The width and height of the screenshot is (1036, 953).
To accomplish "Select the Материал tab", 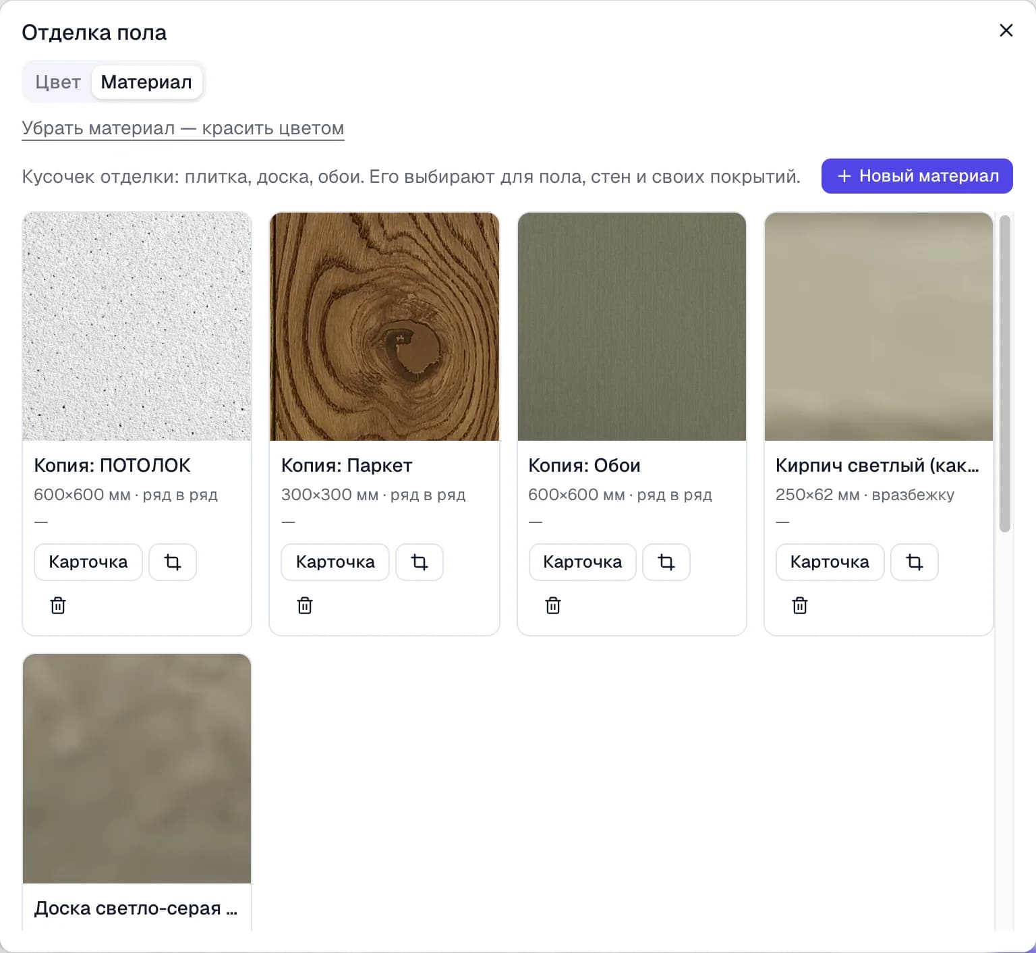I will click(146, 82).
